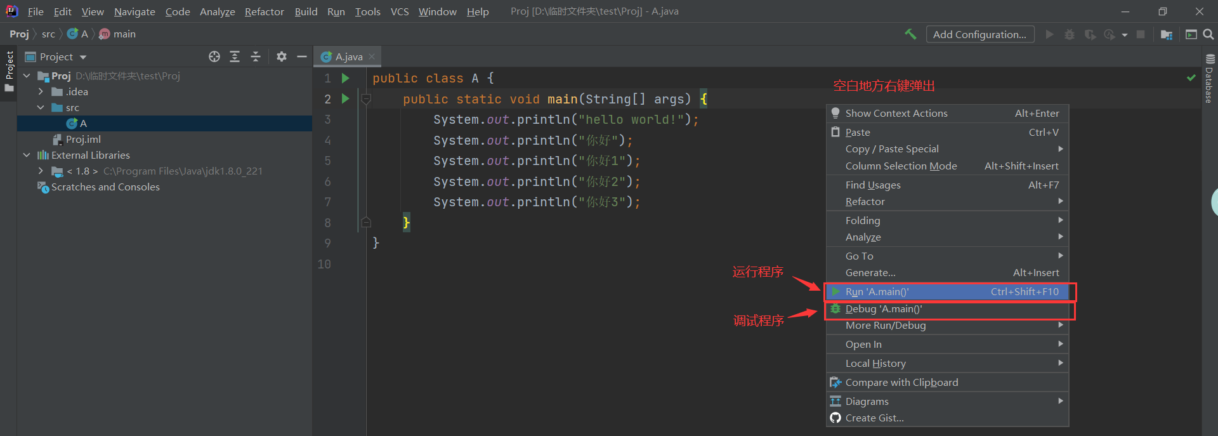Open the Build menu
This screenshot has height=436, width=1218.
coord(306,11)
